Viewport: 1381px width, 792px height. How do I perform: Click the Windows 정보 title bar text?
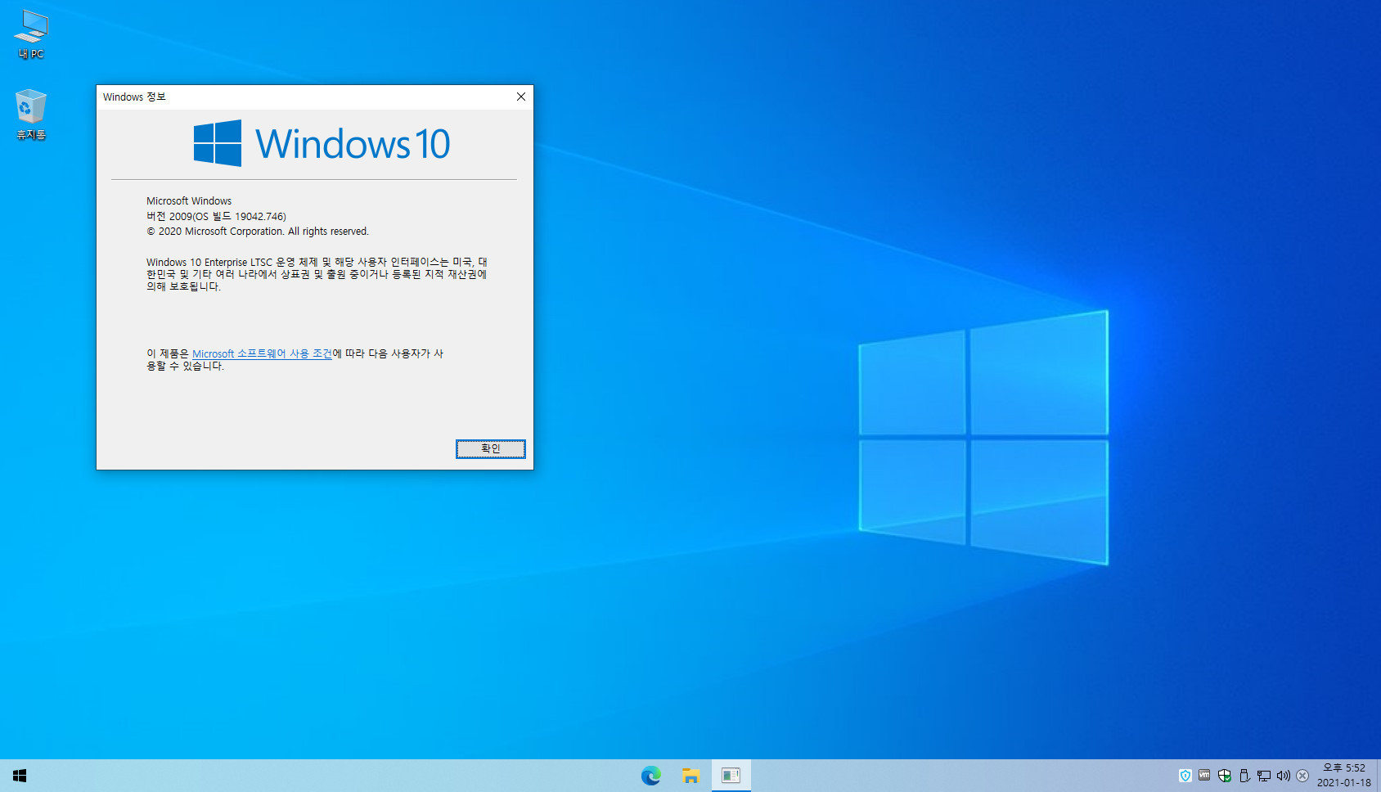(134, 97)
